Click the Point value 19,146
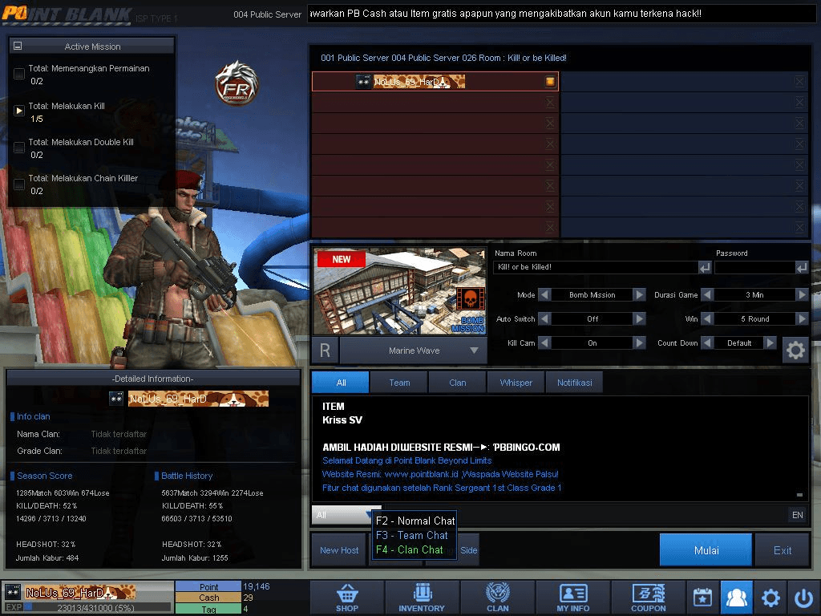The width and height of the screenshot is (821, 616). [257, 586]
